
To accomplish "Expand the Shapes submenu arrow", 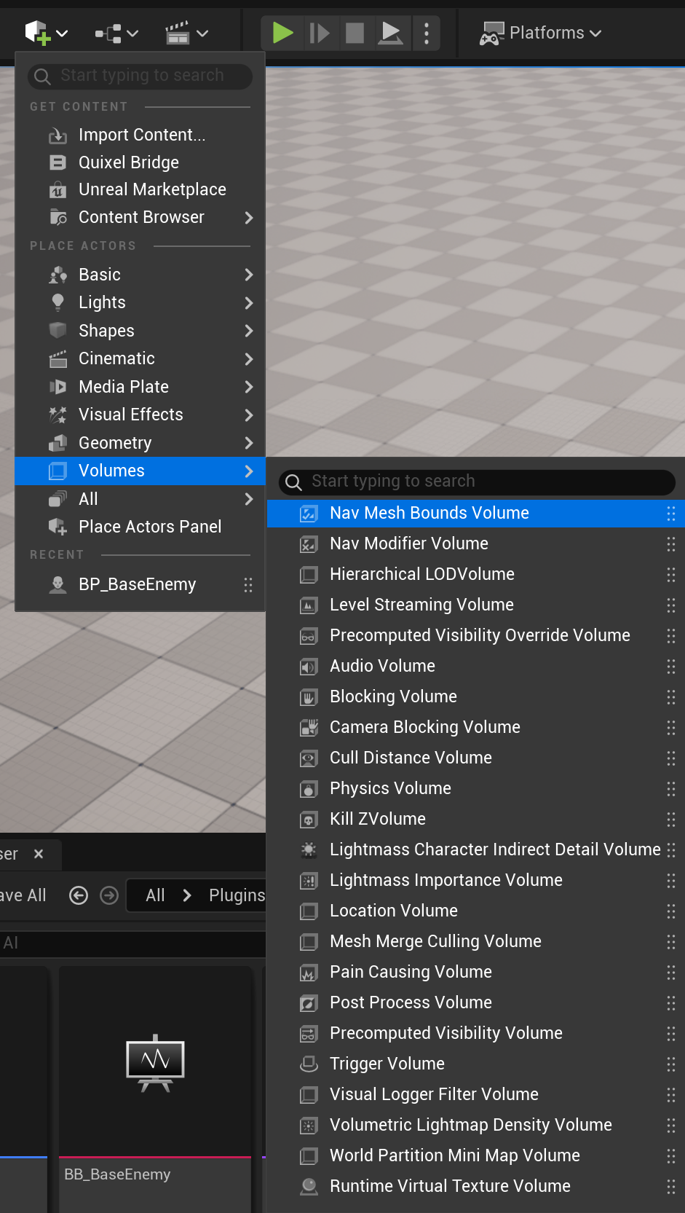I will pyautogui.click(x=249, y=331).
